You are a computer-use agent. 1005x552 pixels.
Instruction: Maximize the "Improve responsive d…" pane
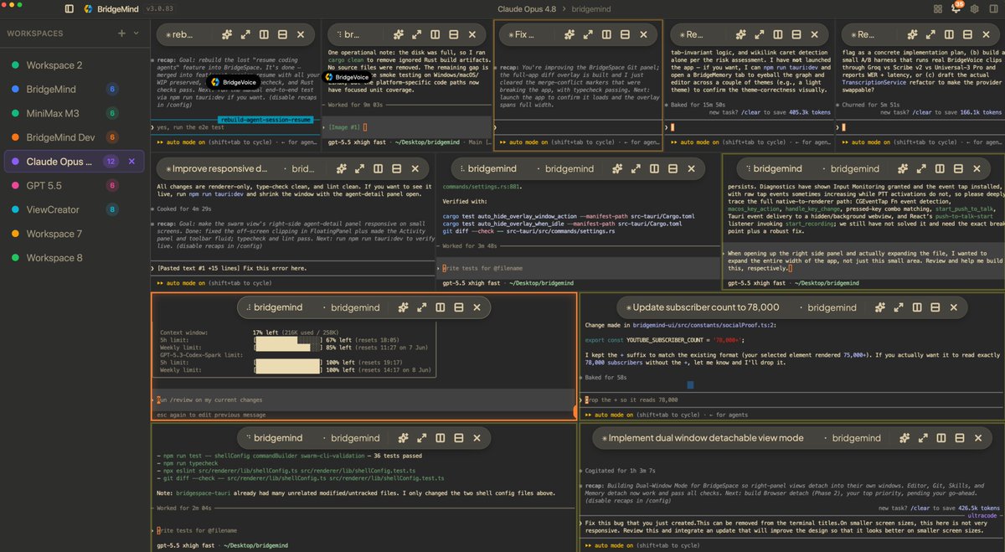(358, 168)
